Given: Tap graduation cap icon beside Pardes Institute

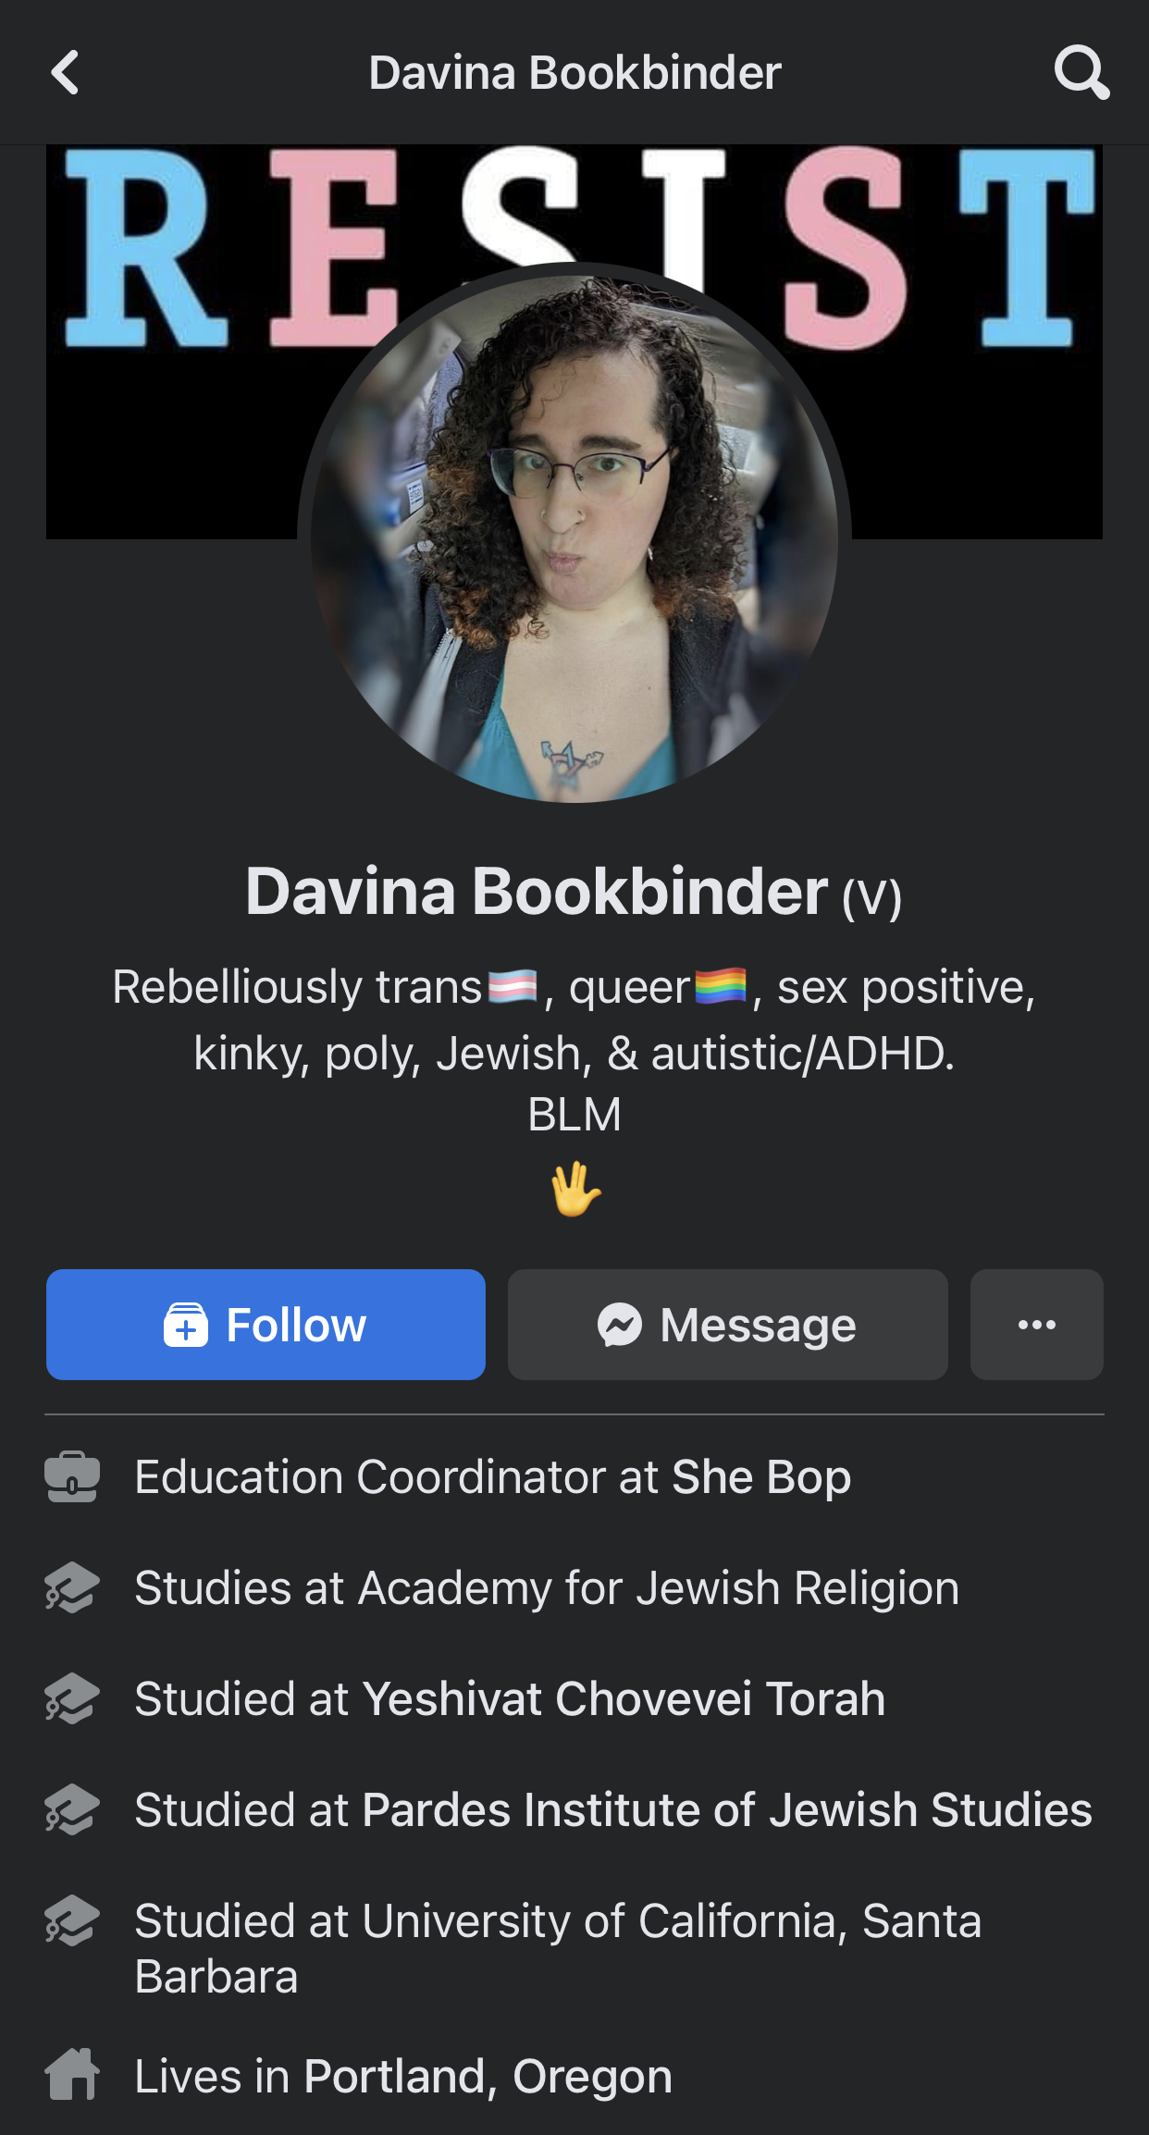Looking at the screenshot, I should (72, 1809).
